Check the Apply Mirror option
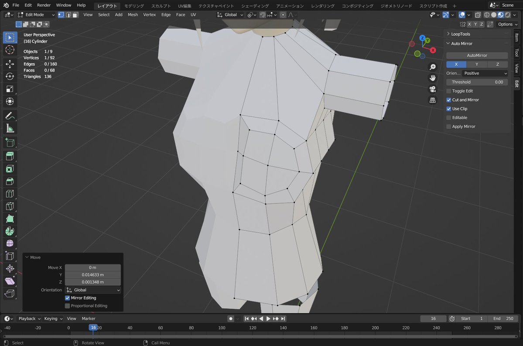Image resolution: width=523 pixels, height=346 pixels. [x=448, y=127]
